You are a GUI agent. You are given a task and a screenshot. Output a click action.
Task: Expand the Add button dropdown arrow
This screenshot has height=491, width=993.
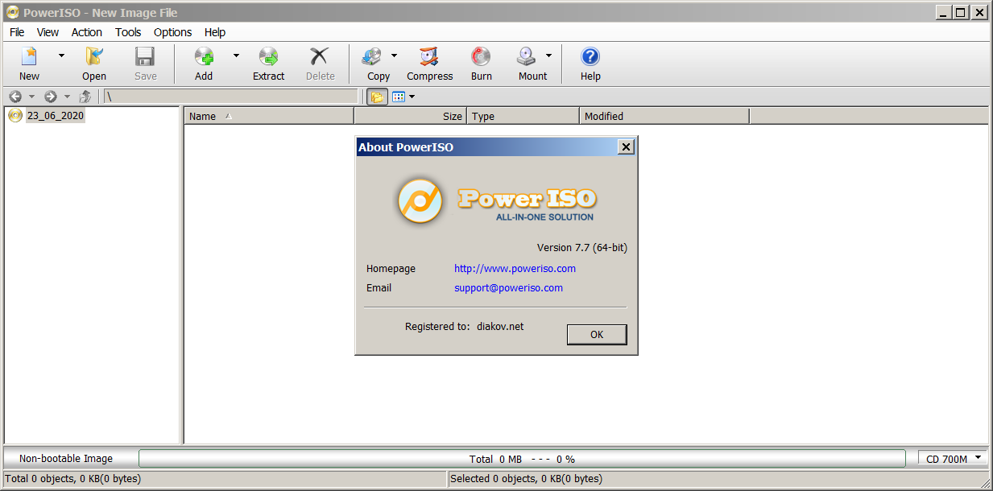point(236,56)
